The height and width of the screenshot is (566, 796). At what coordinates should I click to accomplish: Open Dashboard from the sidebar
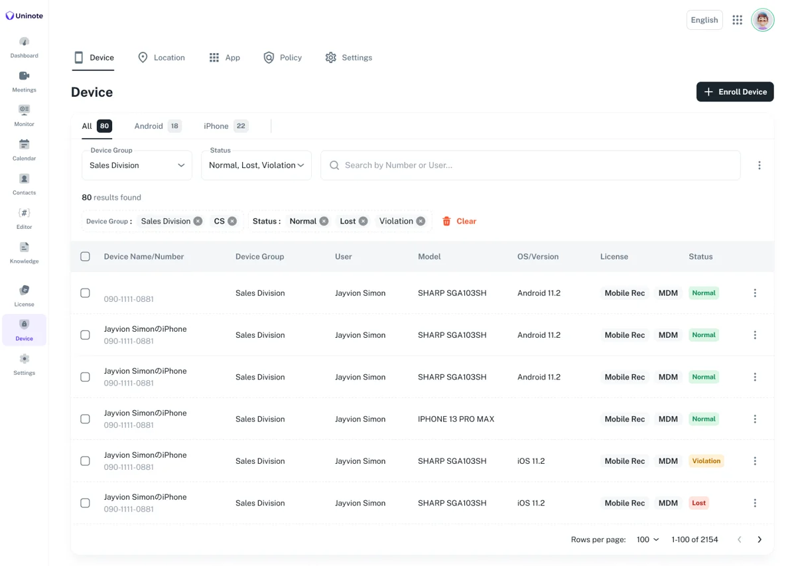[24, 48]
